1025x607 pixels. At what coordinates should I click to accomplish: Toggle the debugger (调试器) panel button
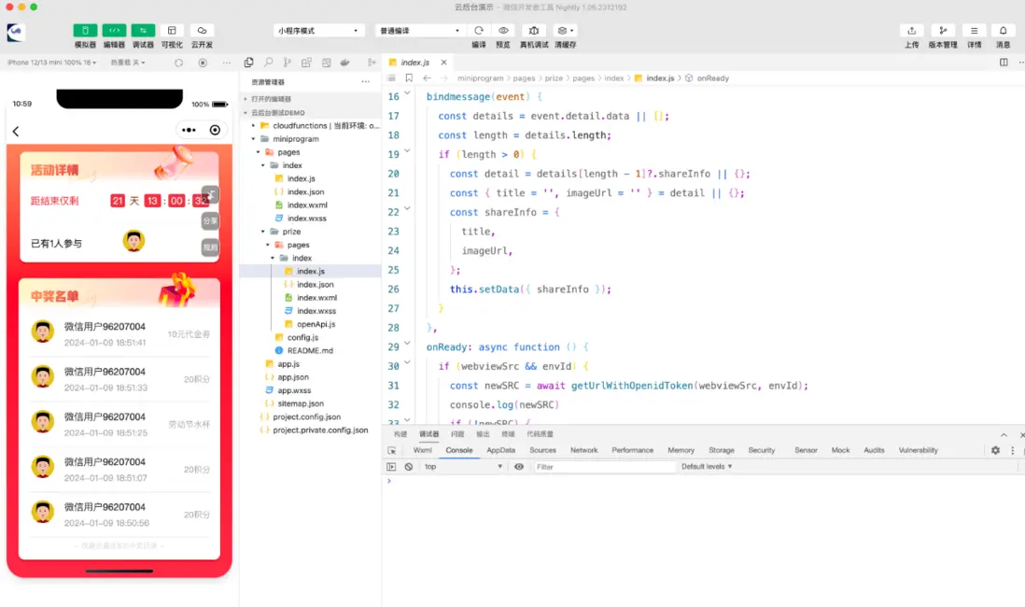143,31
